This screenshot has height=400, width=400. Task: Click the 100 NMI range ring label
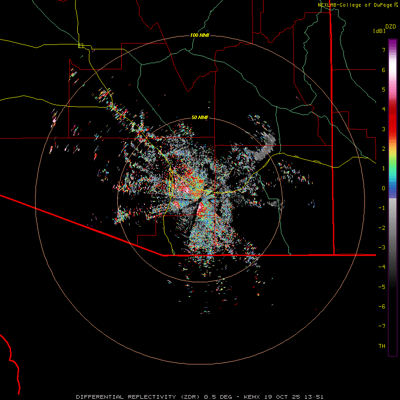tap(200, 35)
